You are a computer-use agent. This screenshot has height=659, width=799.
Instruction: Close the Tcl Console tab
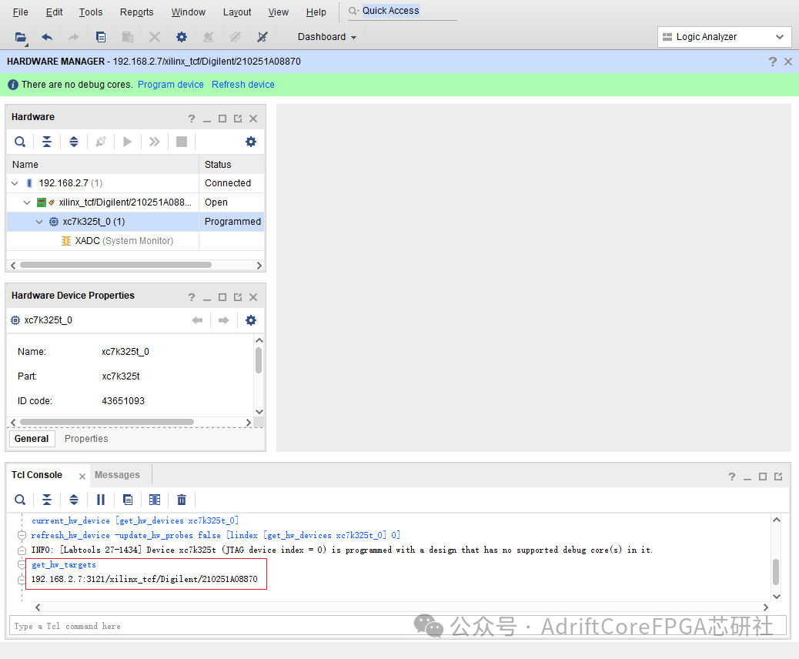pos(82,476)
